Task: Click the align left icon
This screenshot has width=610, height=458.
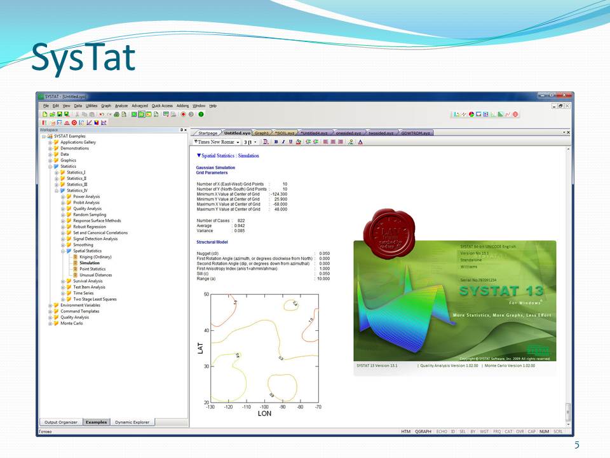Action: click(x=325, y=142)
